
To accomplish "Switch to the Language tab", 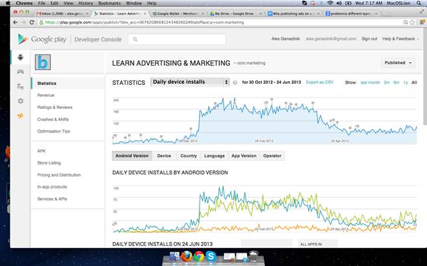I will pos(214,156).
